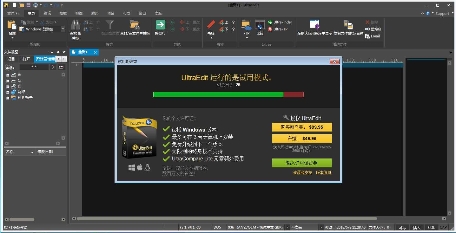The width and height of the screenshot is (456, 233).
Task: Open the 不高亮 highlighting dropdown arrow
Action: [321, 227]
